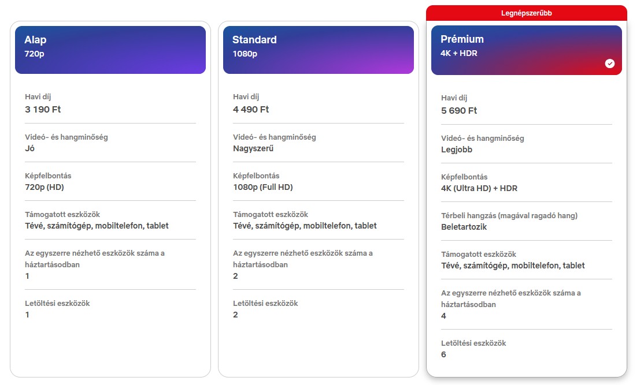This screenshot has width=644, height=385.
Task: Click Beletartozik under Térbeli hangzás
Action: 464,227
